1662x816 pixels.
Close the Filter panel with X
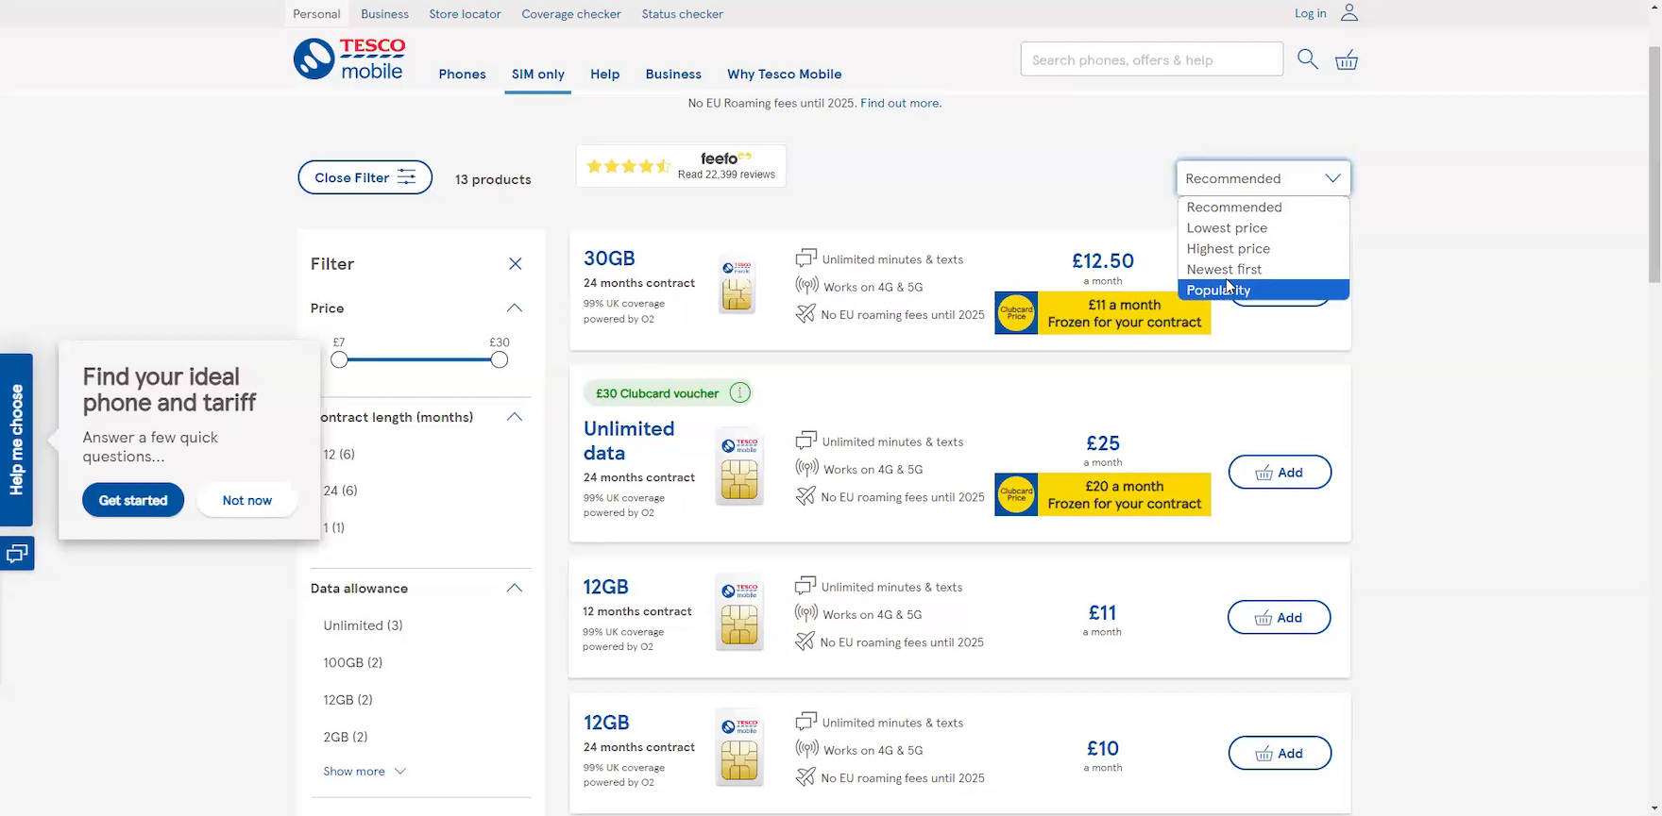pyautogui.click(x=515, y=264)
